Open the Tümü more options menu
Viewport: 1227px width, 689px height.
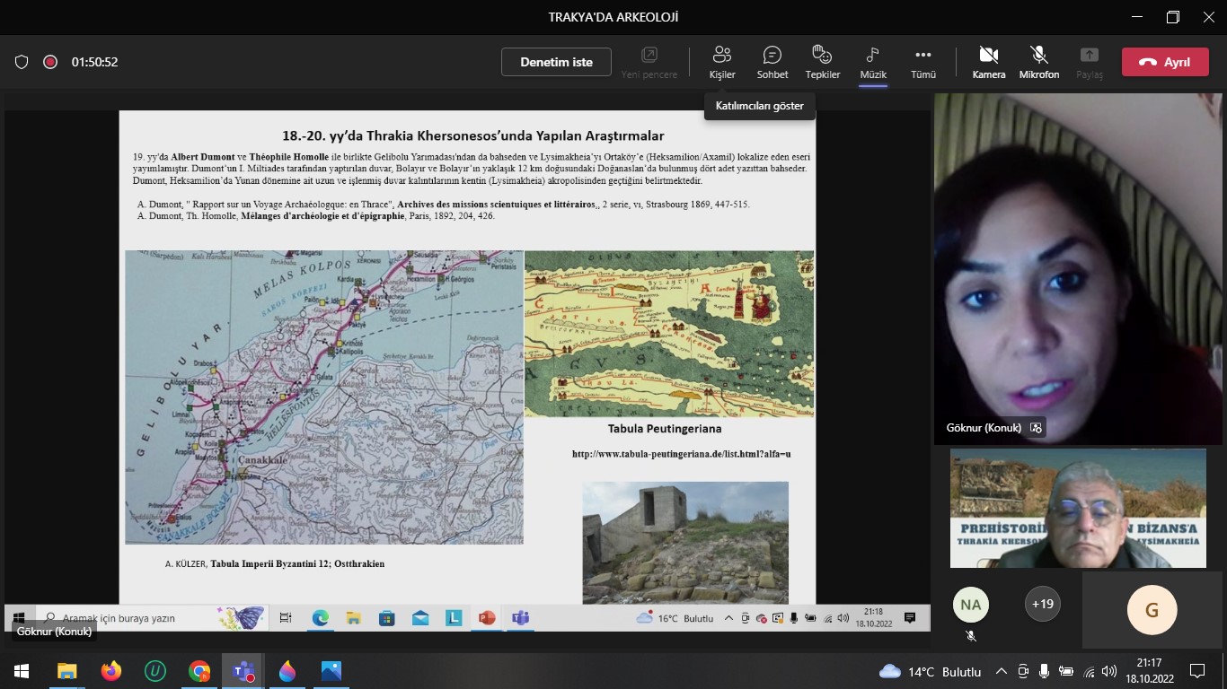pos(923,63)
